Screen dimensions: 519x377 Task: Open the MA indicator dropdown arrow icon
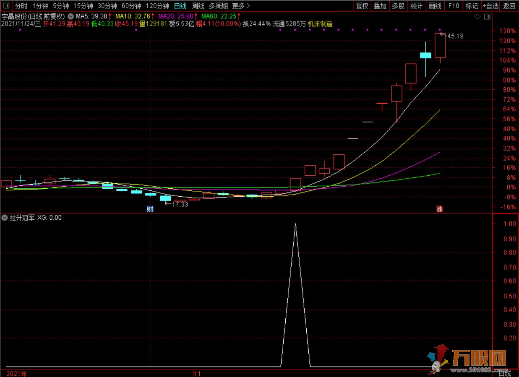click(x=70, y=16)
